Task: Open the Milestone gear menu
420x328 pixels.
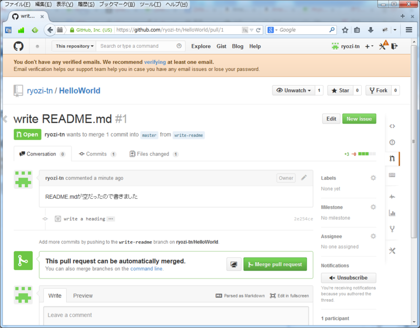Action: coord(373,207)
